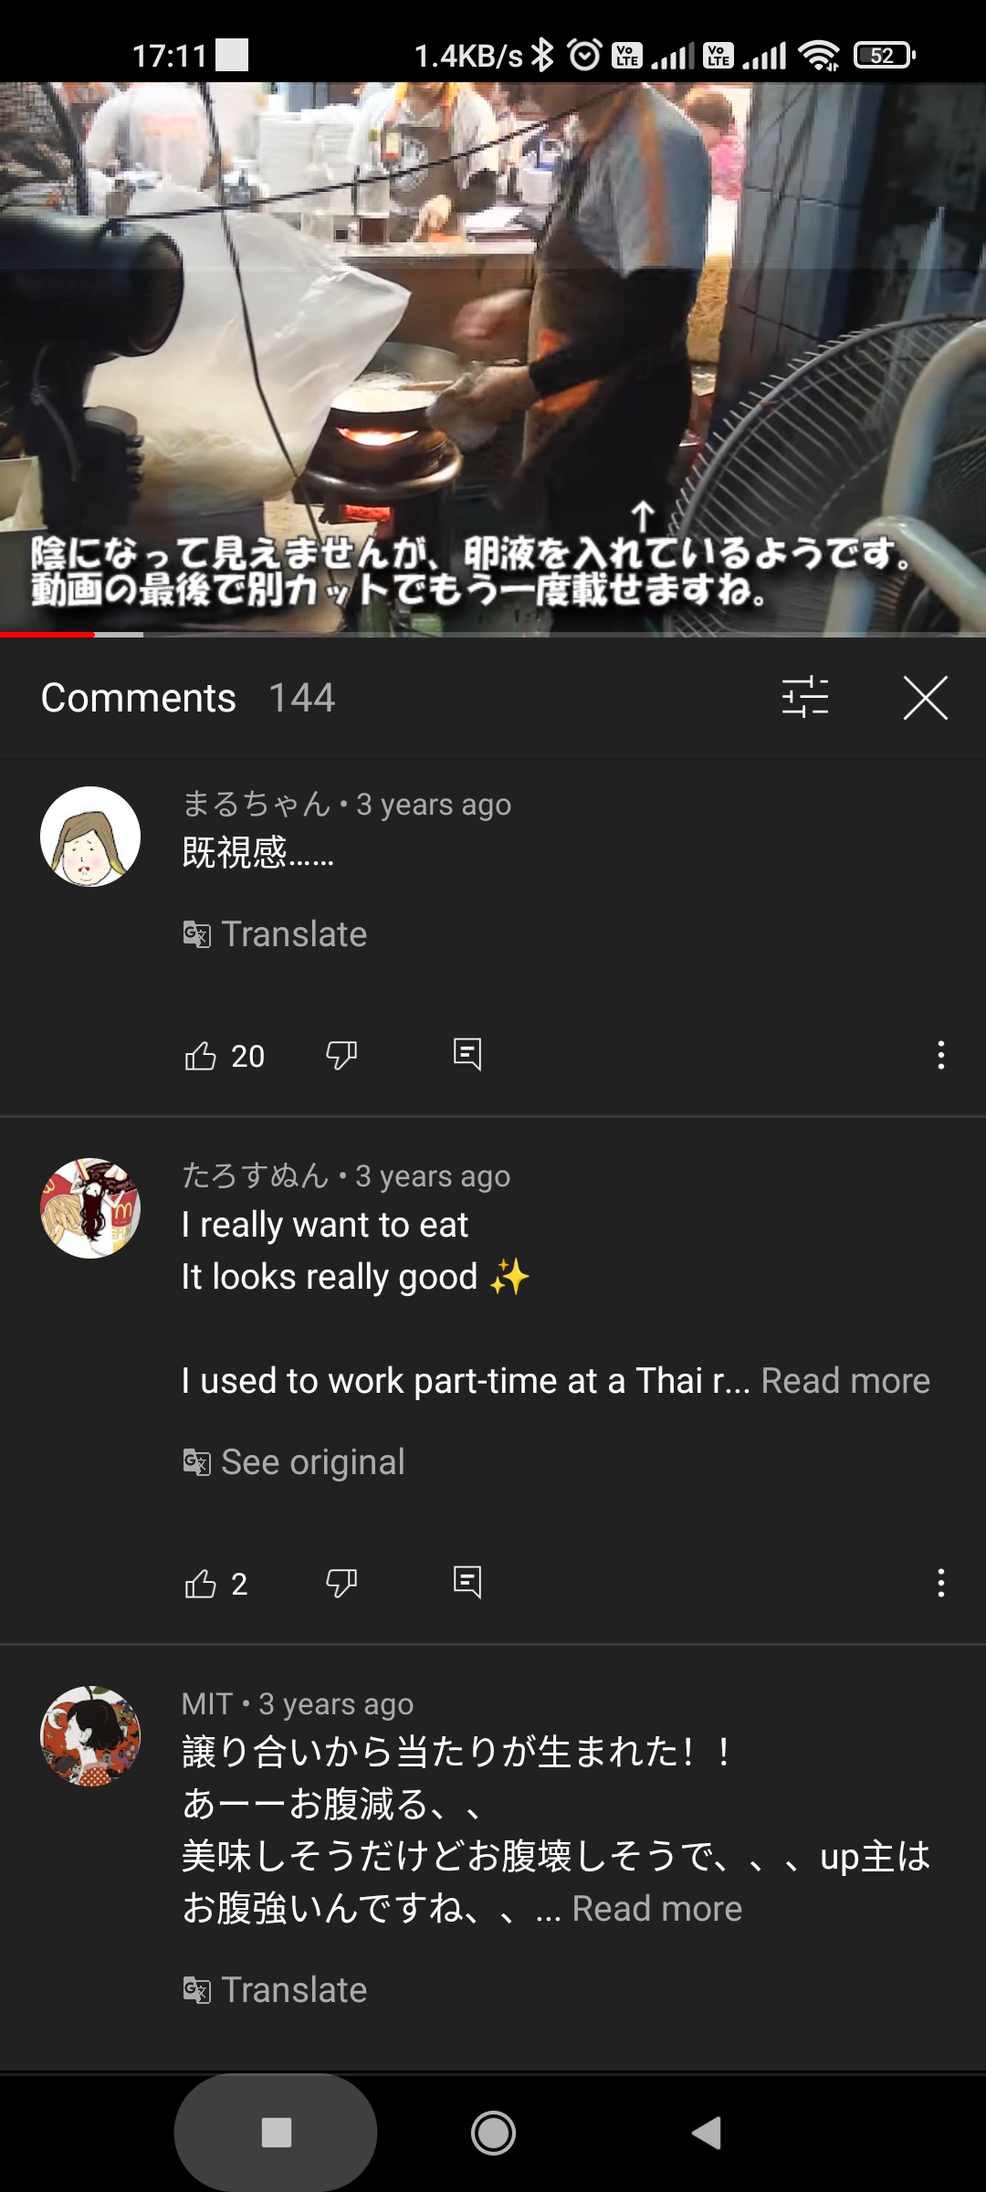This screenshot has width=986, height=2192.
Task: Reply to the たろすぬん comment
Action: [467, 1582]
